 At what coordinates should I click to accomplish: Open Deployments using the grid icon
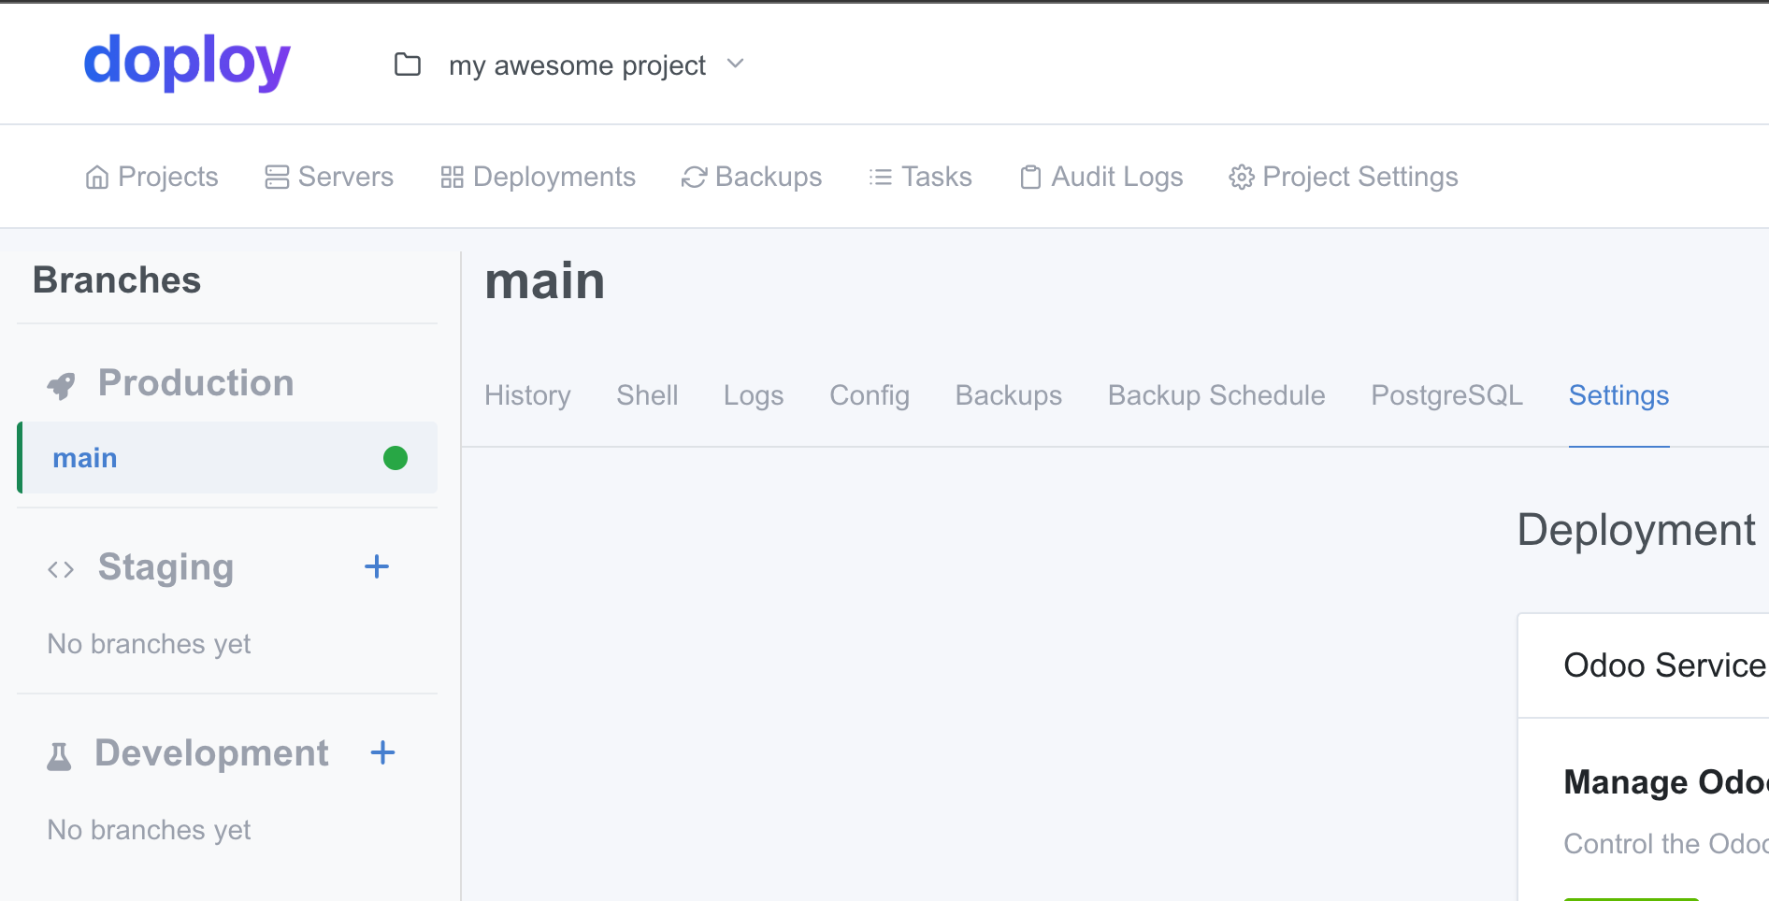tap(452, 177)
